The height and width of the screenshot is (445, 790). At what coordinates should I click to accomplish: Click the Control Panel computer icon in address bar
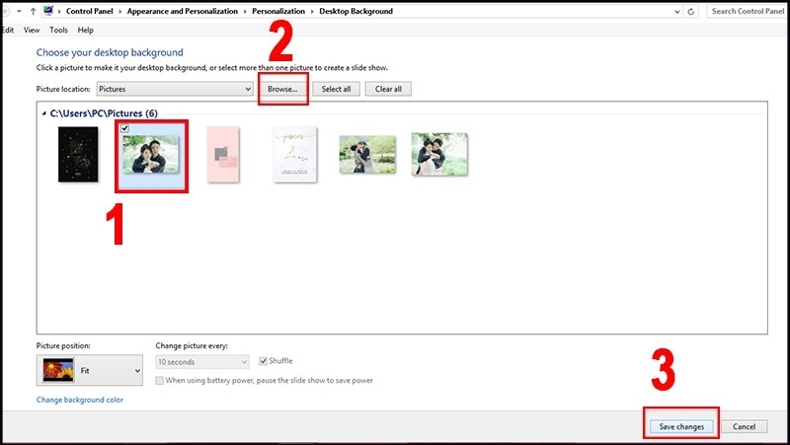pyautogui.click(x=48, y=11)
